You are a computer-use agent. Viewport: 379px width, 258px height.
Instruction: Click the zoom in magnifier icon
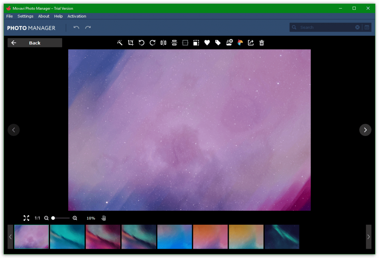click(75, 218)
